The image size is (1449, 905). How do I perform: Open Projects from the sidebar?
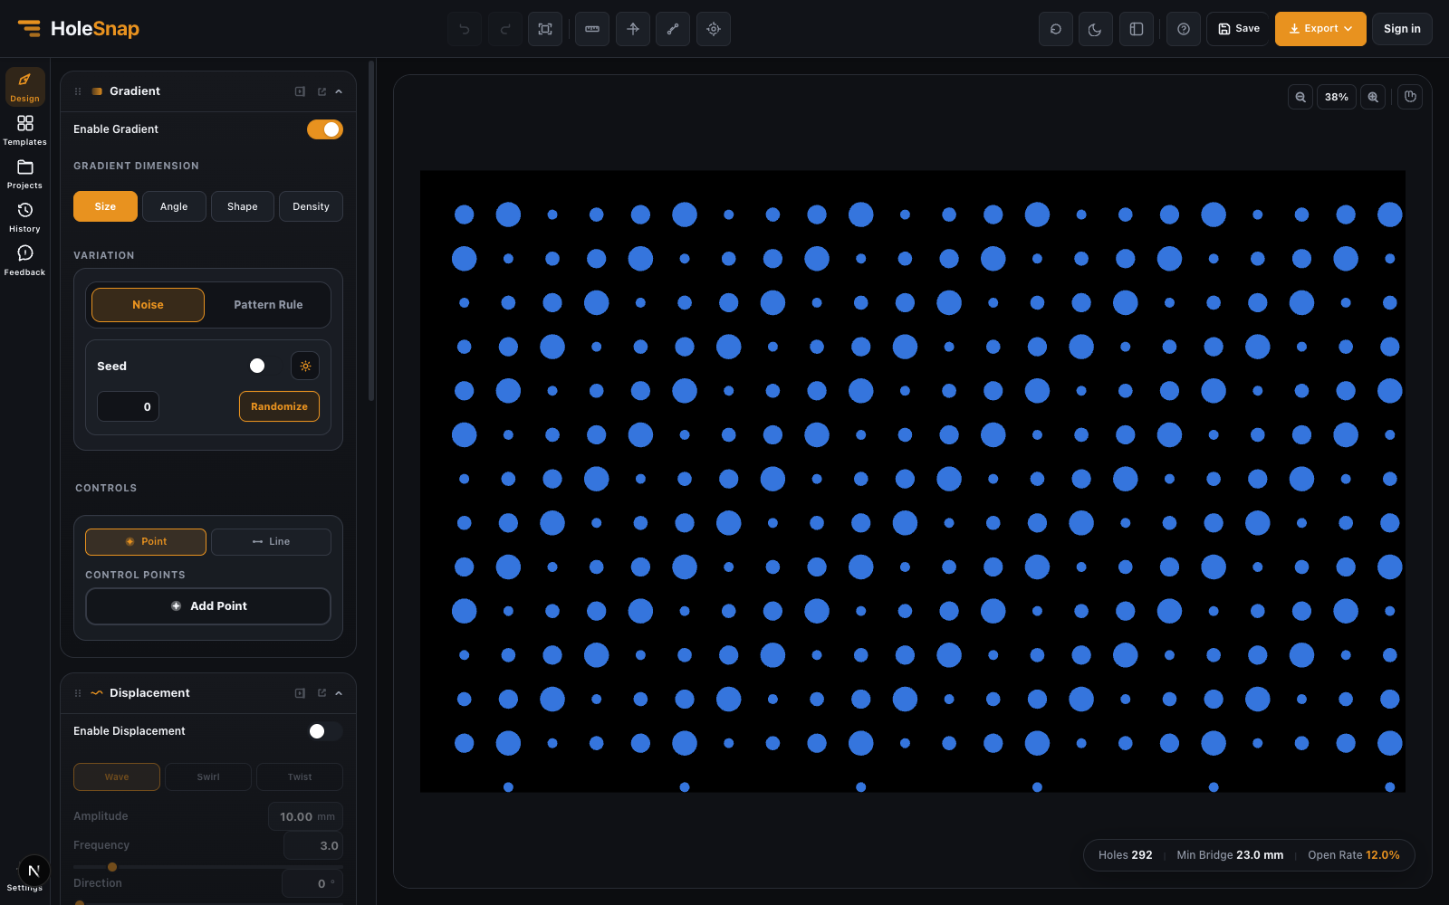point(24,174)
